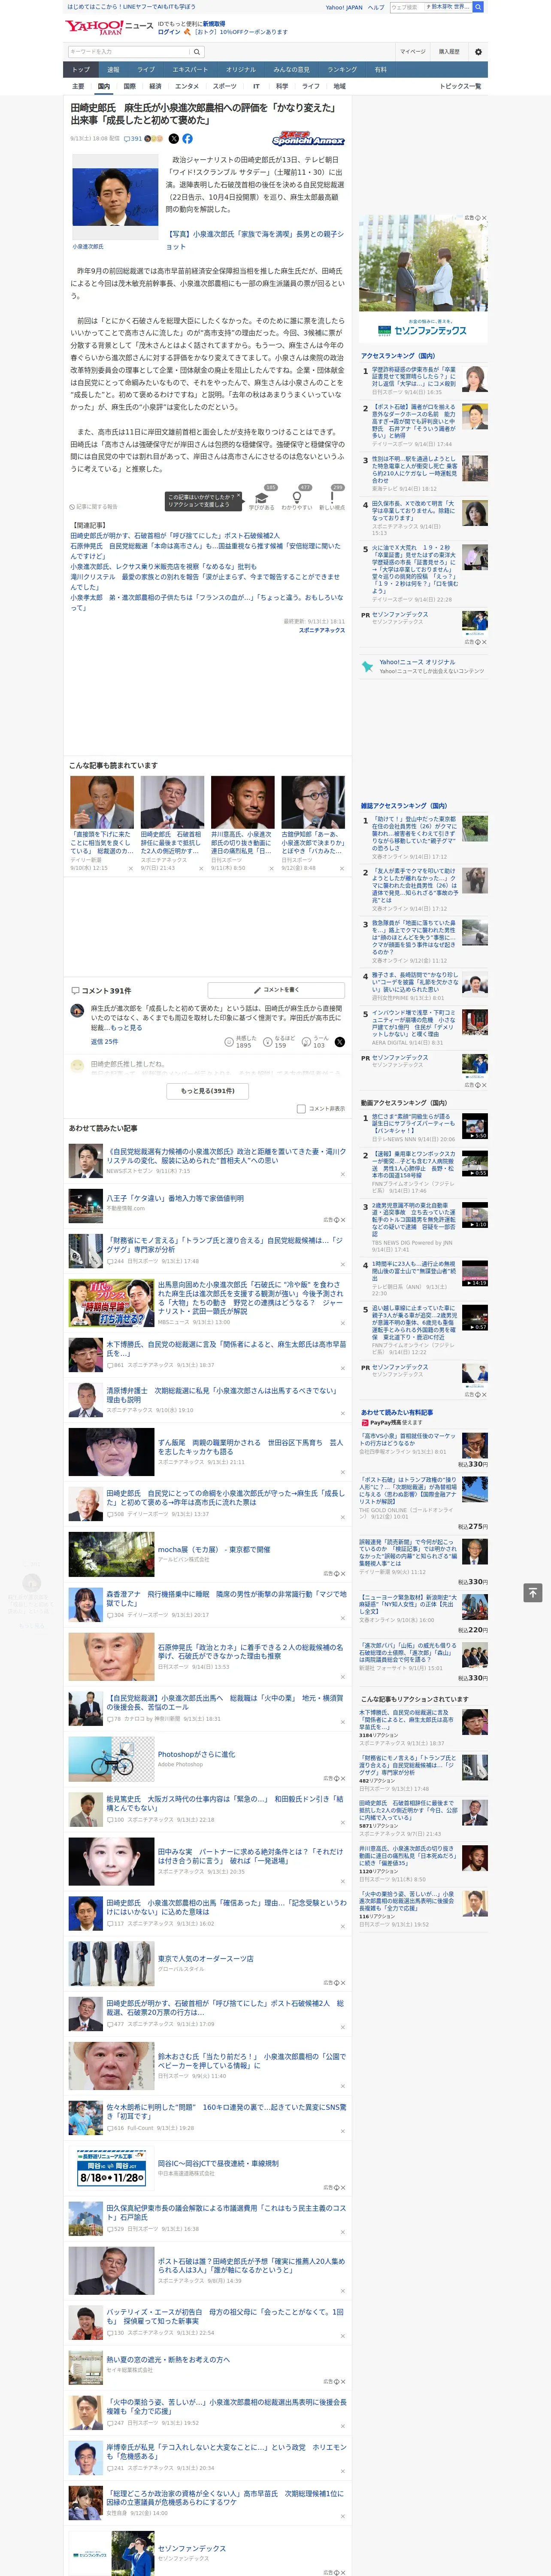Image resolution: width=551 pixels, height=2576 pixels.
Task: Click the scroll-to-top arrow button
Action: click(533, 1592)
